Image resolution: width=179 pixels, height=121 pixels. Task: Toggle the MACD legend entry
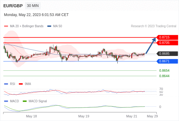[12, 101]
